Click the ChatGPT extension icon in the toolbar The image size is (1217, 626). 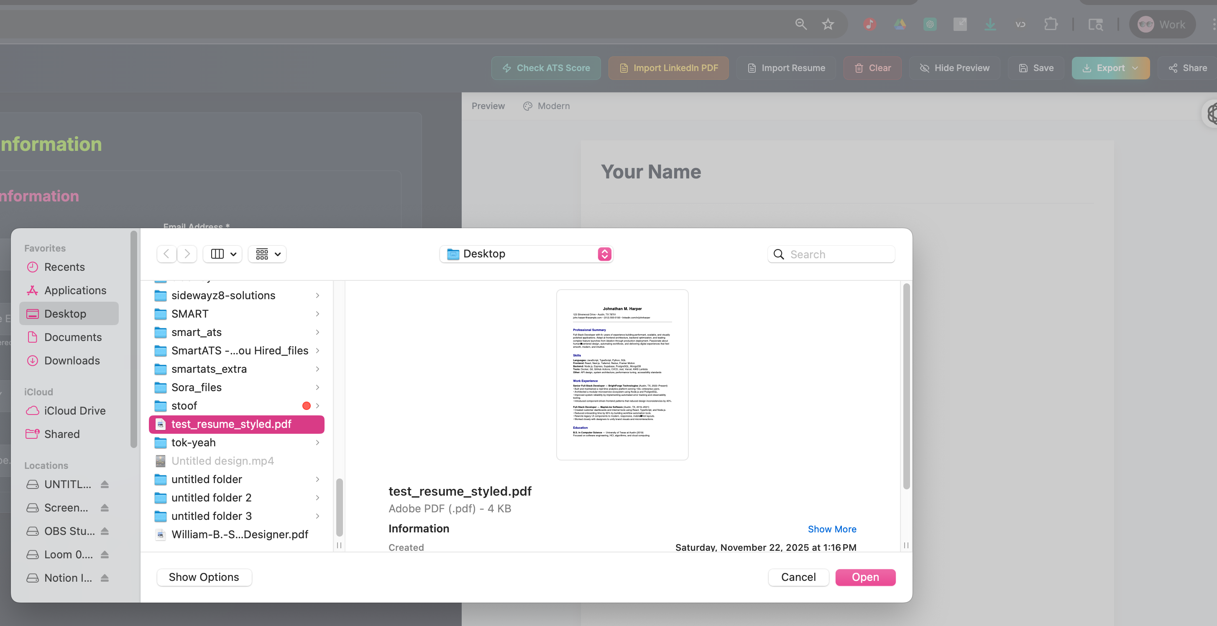pyautogui.click(x=930, y=24)
